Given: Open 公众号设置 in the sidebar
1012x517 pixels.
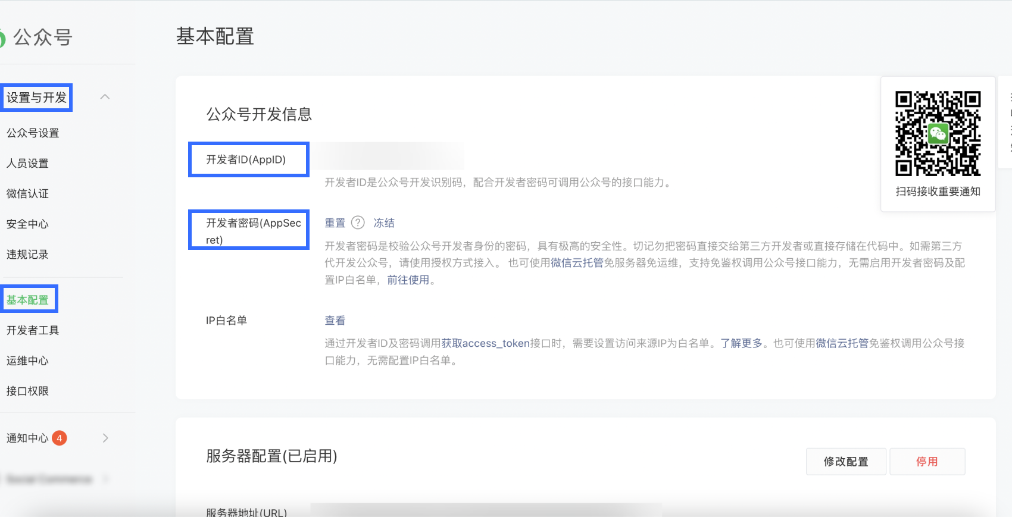Looking at the screenshot, I should pos(33,133).
